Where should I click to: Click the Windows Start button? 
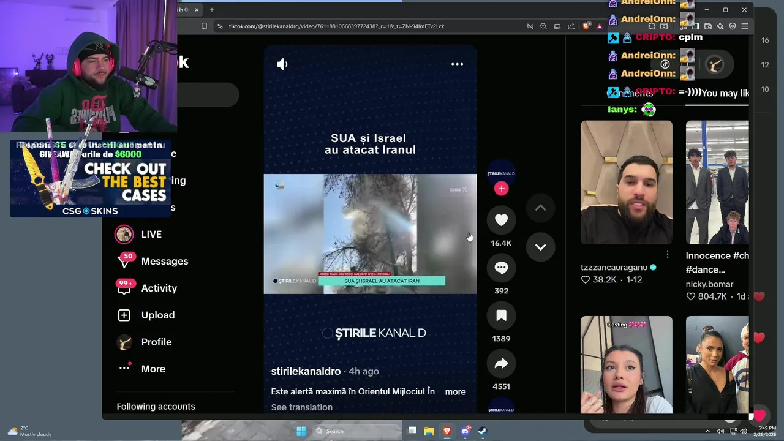(301, 431)
